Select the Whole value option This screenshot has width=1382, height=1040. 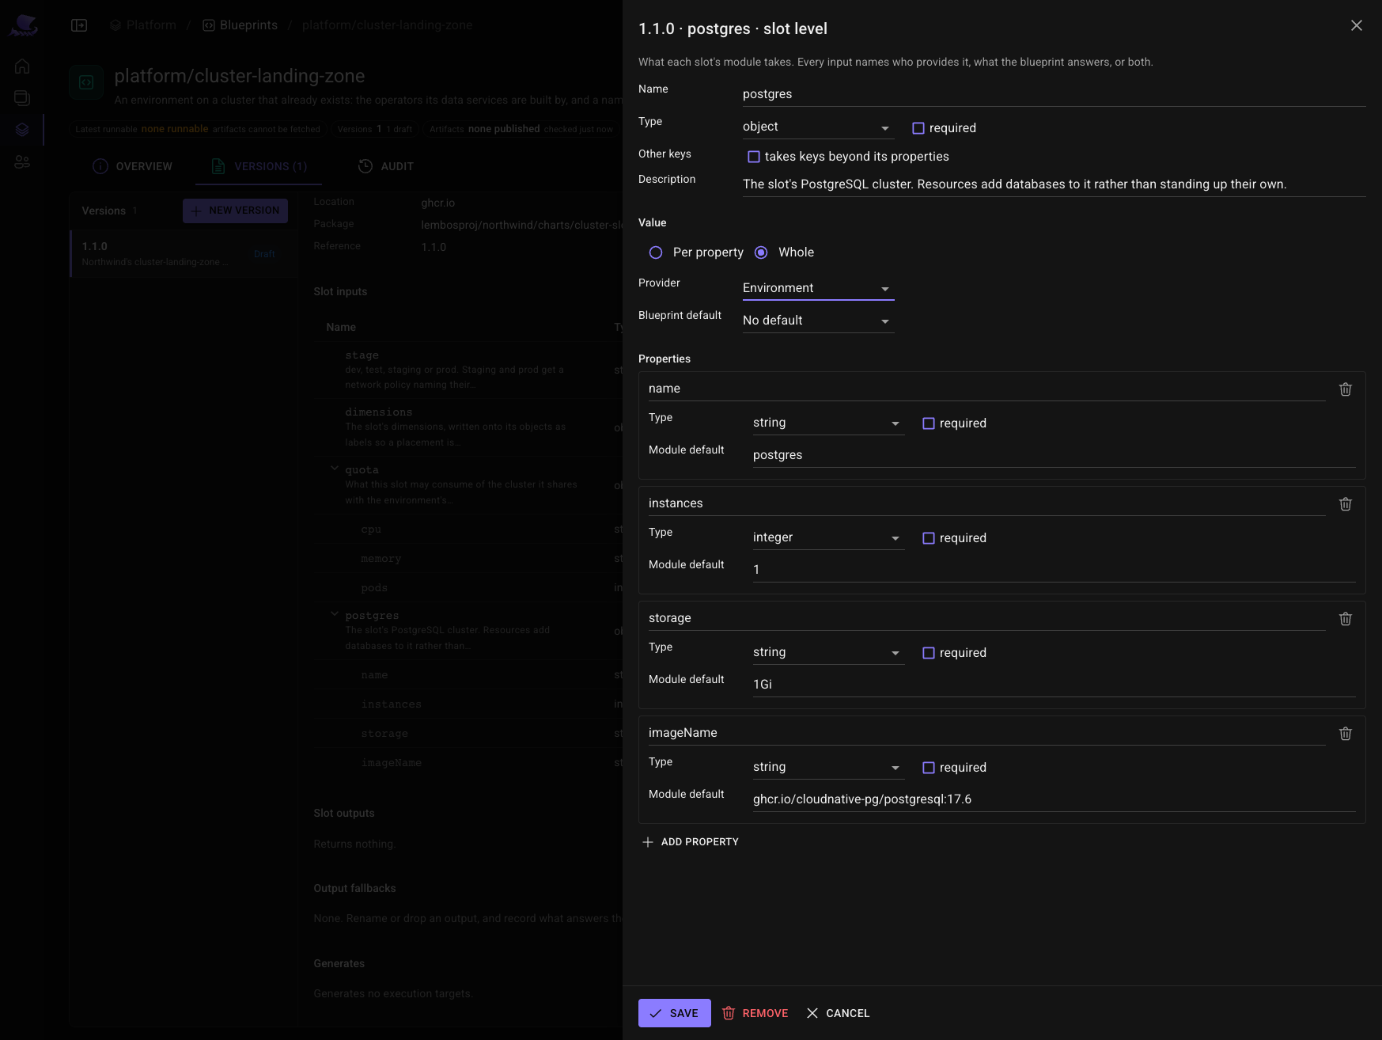[x=761, y=252]
